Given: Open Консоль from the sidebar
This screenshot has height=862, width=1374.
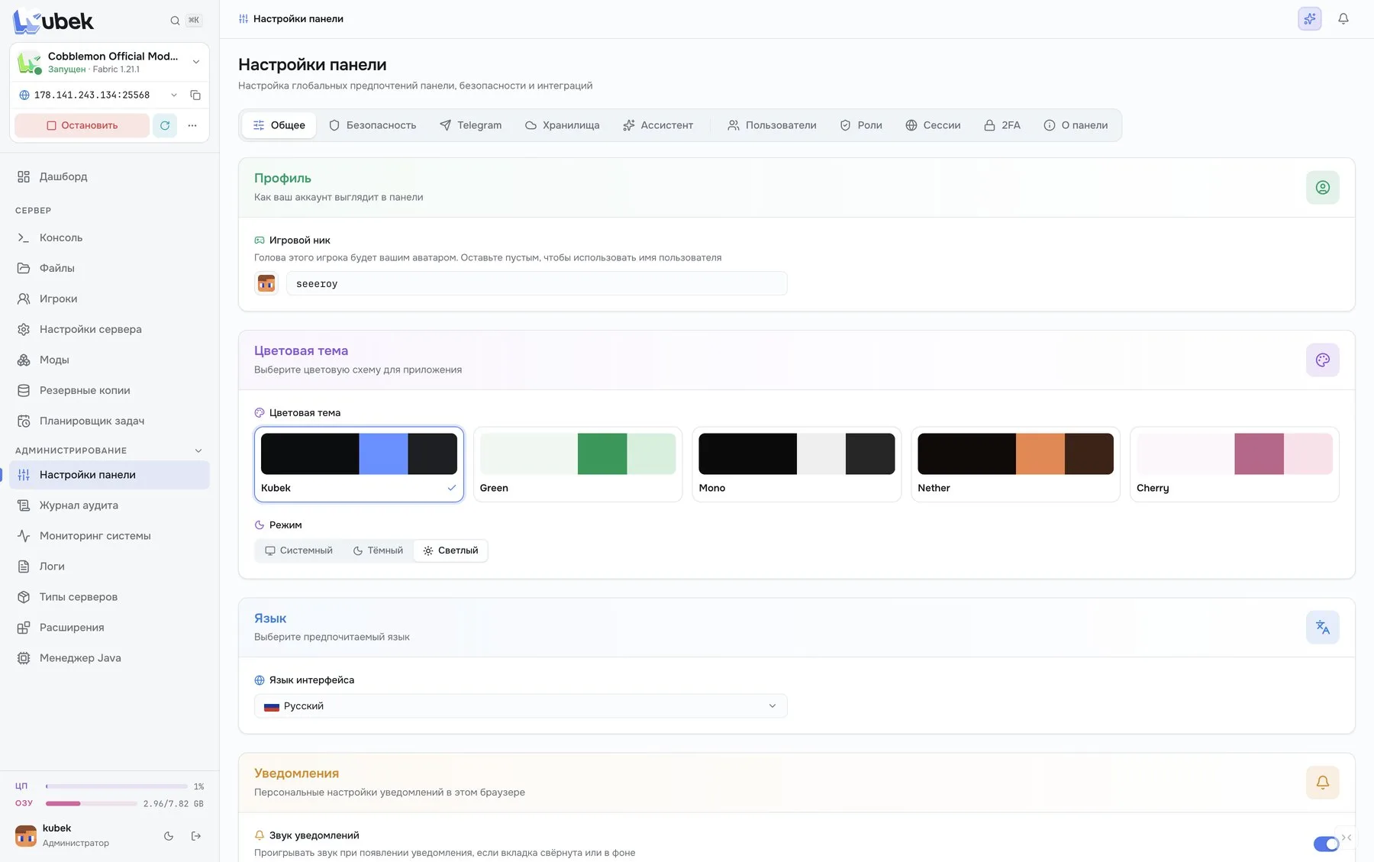Looking at the screenshot, I should click(x=109, y=237).
